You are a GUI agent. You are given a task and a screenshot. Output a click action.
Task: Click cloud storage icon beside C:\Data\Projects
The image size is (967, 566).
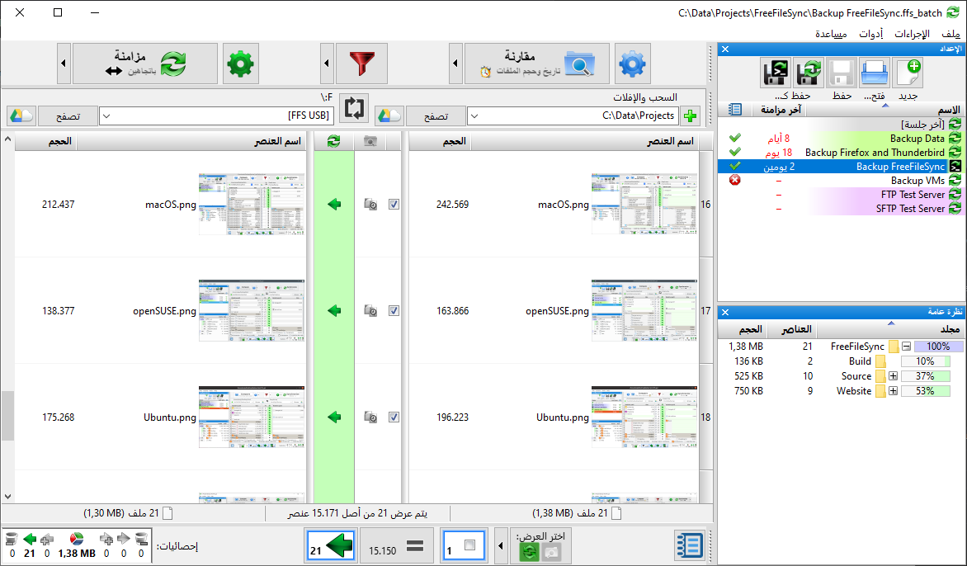(x=389, y=116)
